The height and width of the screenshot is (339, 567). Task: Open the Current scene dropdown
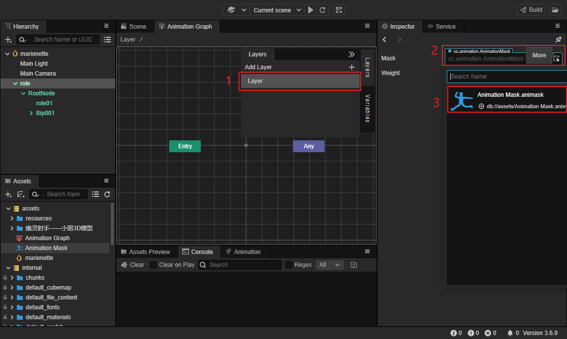[277, 10]
